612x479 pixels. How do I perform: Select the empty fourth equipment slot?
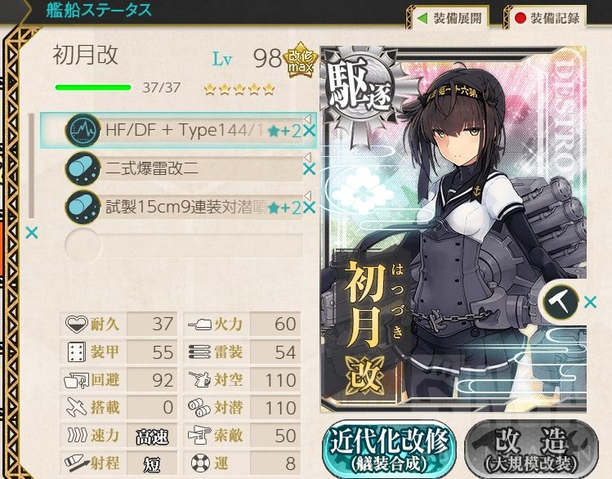184,245
